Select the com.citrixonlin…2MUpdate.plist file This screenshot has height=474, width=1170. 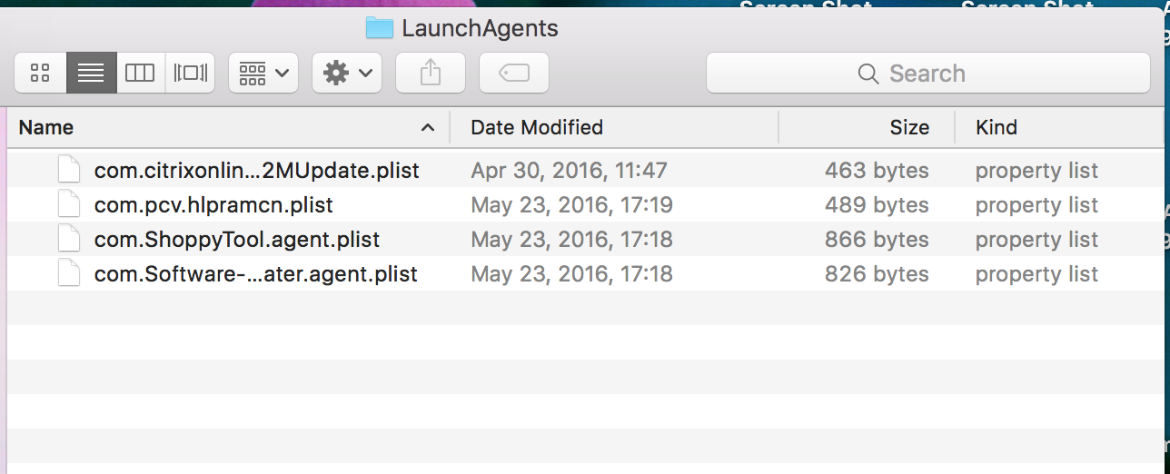(256, 171)
